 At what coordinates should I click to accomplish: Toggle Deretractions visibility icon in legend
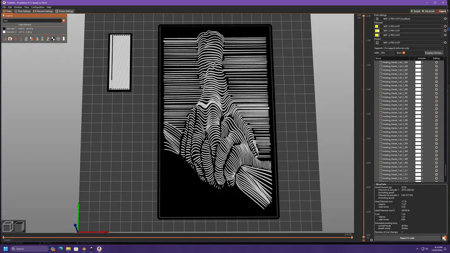pos(21,39)
